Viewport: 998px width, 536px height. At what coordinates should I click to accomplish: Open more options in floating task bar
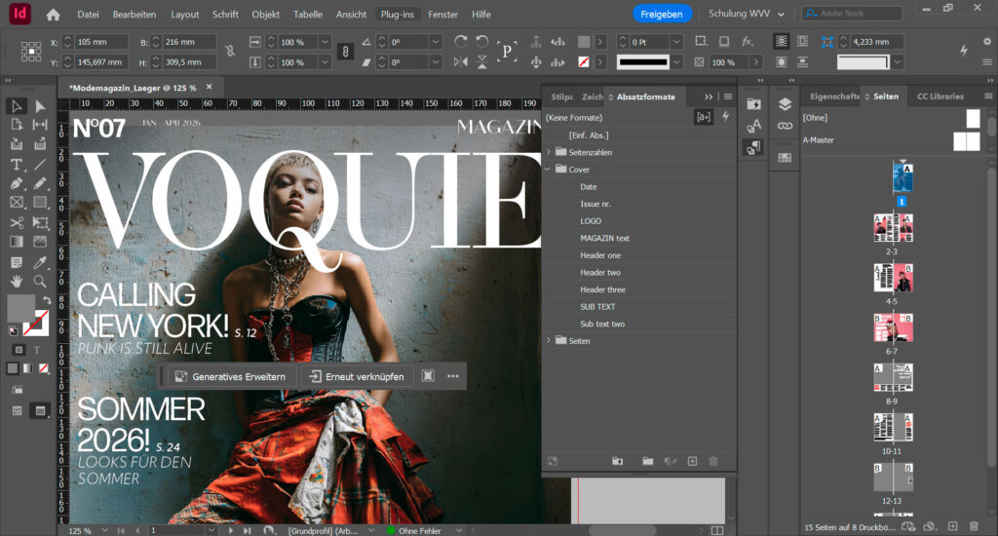[452, 376]
